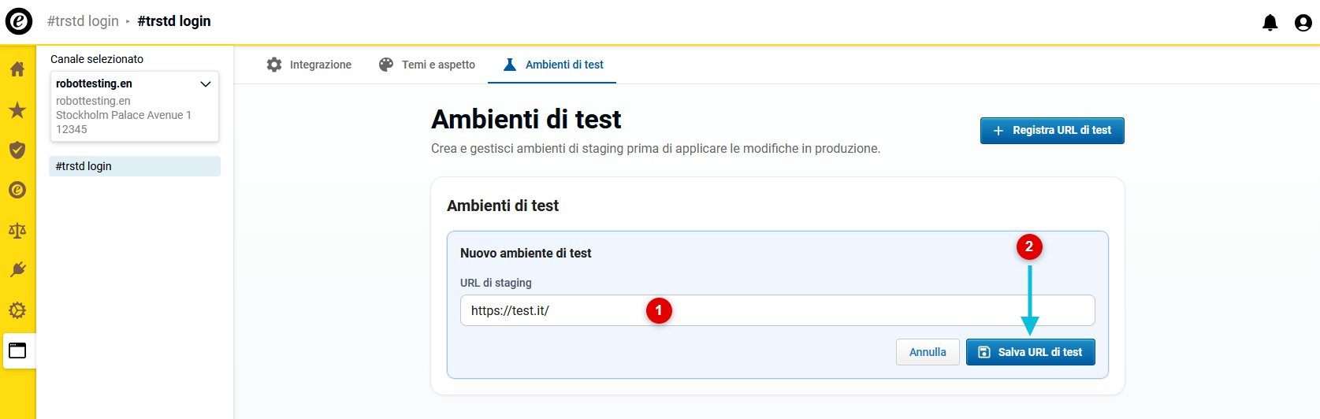Click the page description about staging environments
1320x419 pixels.
[656, 148]
